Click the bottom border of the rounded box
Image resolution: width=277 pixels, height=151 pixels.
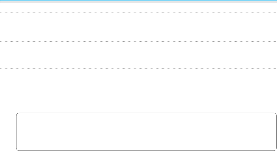(x=146, y=151)
